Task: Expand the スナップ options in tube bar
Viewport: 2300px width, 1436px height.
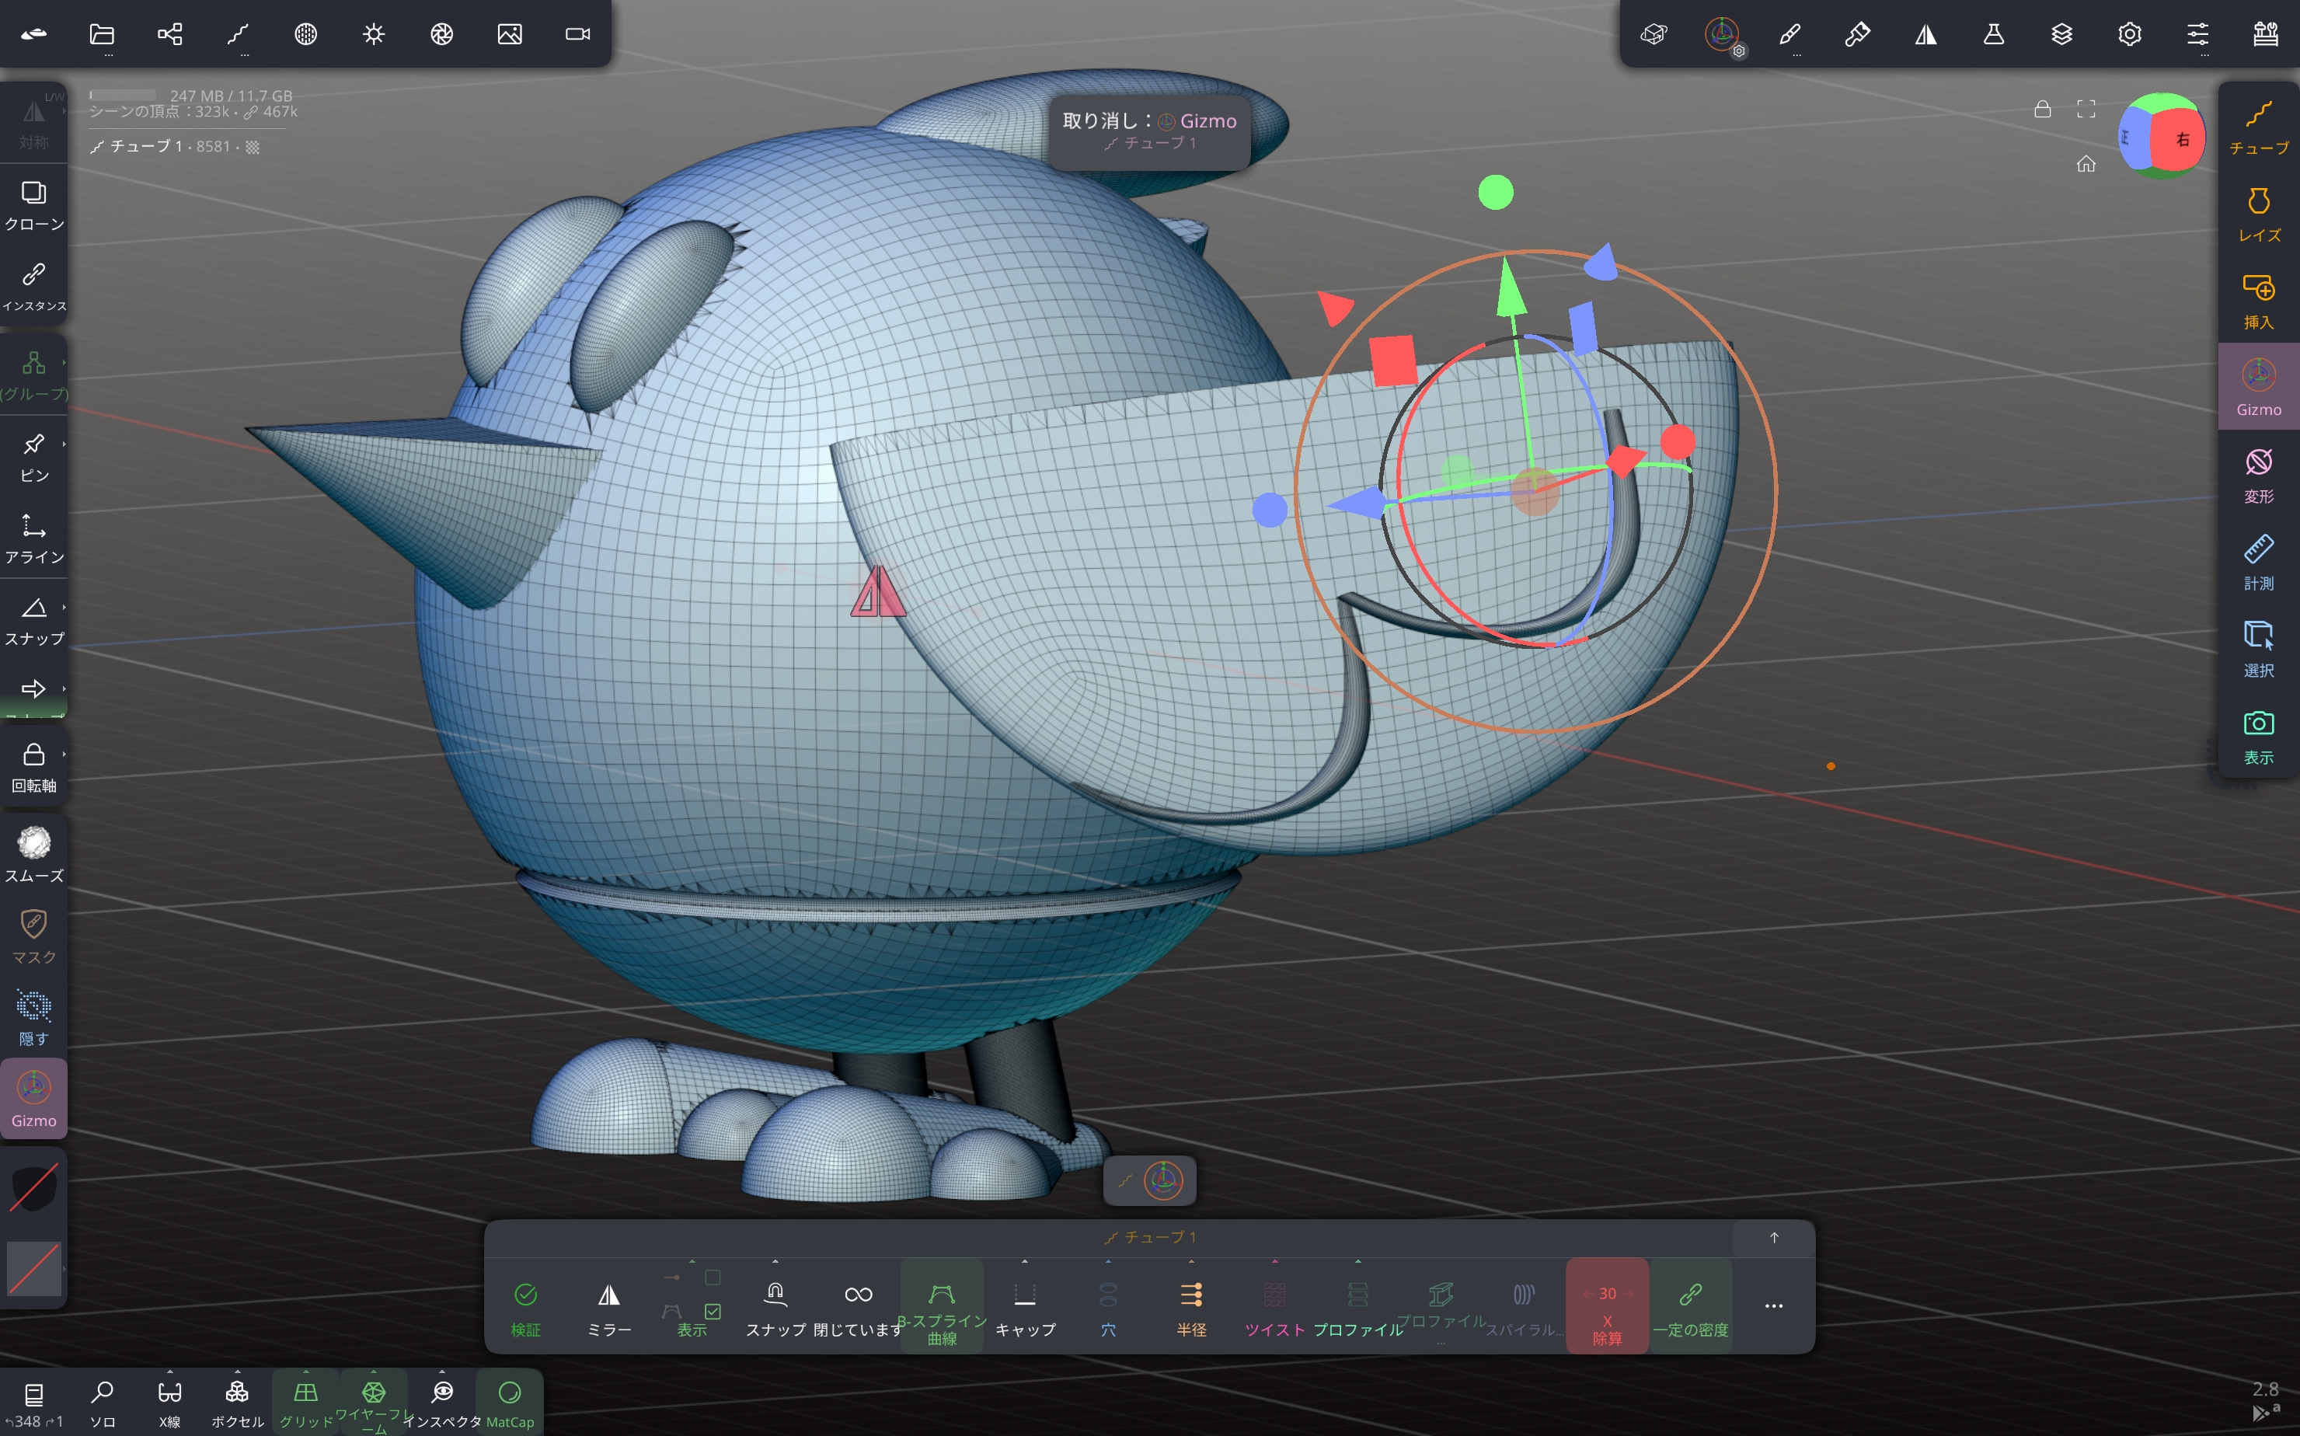Action: (775, 1307)
